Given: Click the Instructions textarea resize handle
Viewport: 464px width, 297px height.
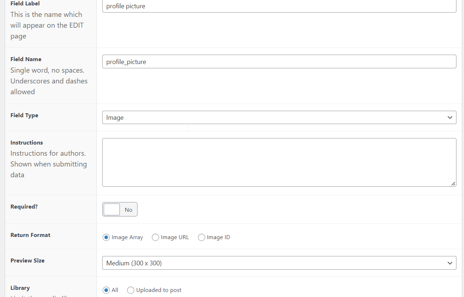Looking at the screenshot, I should pyautogui.click(x=453, y=183).
